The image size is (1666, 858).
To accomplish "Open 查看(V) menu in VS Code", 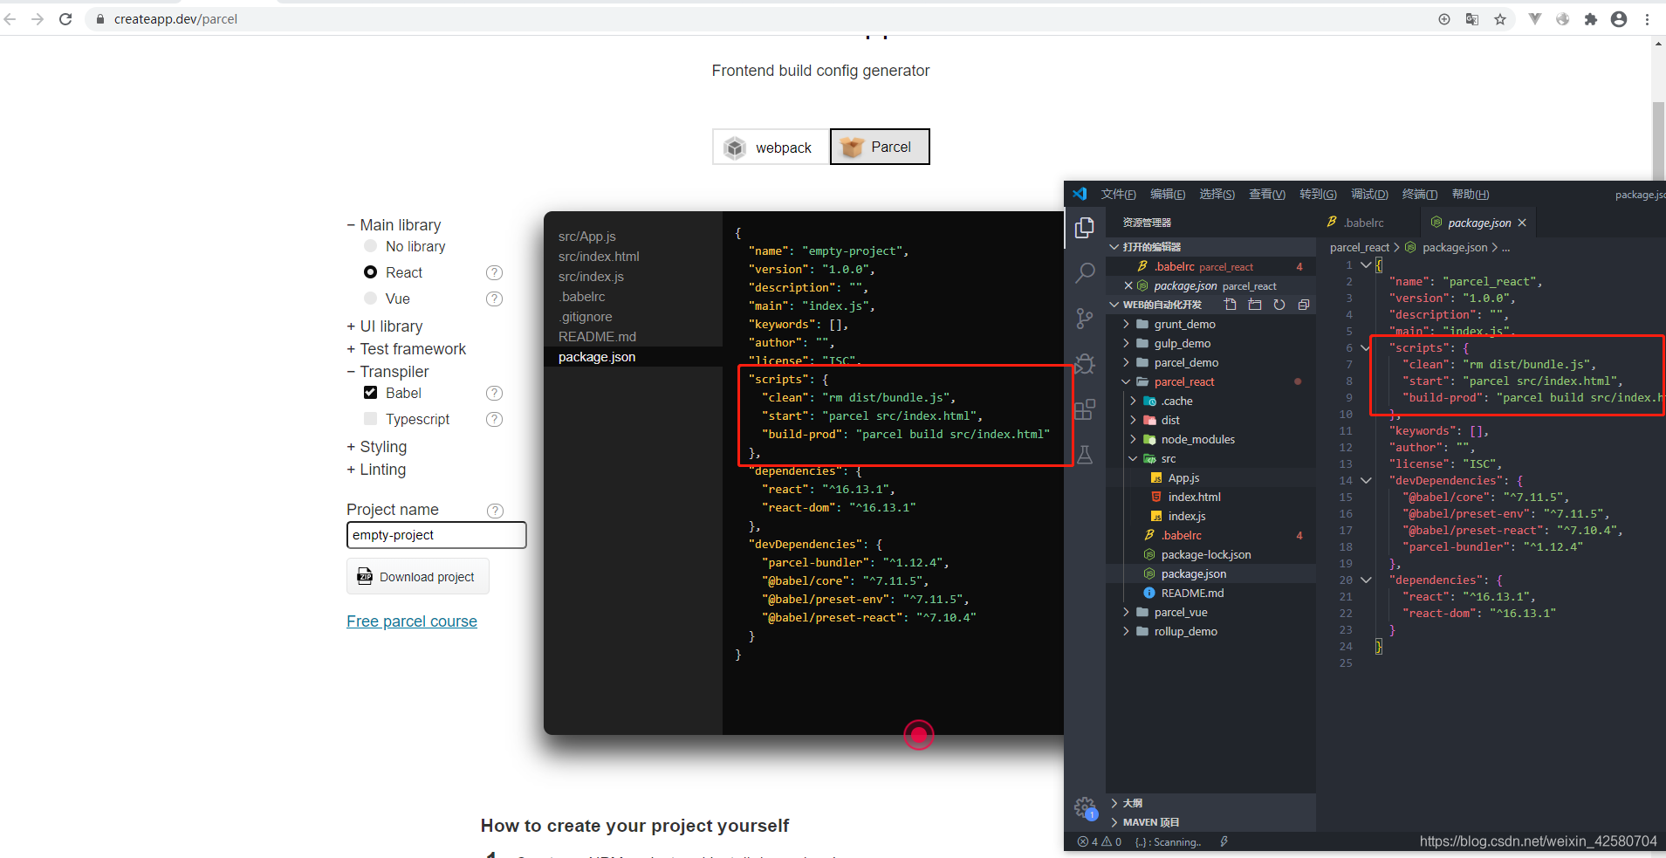I will click(x=1266, y=195).
